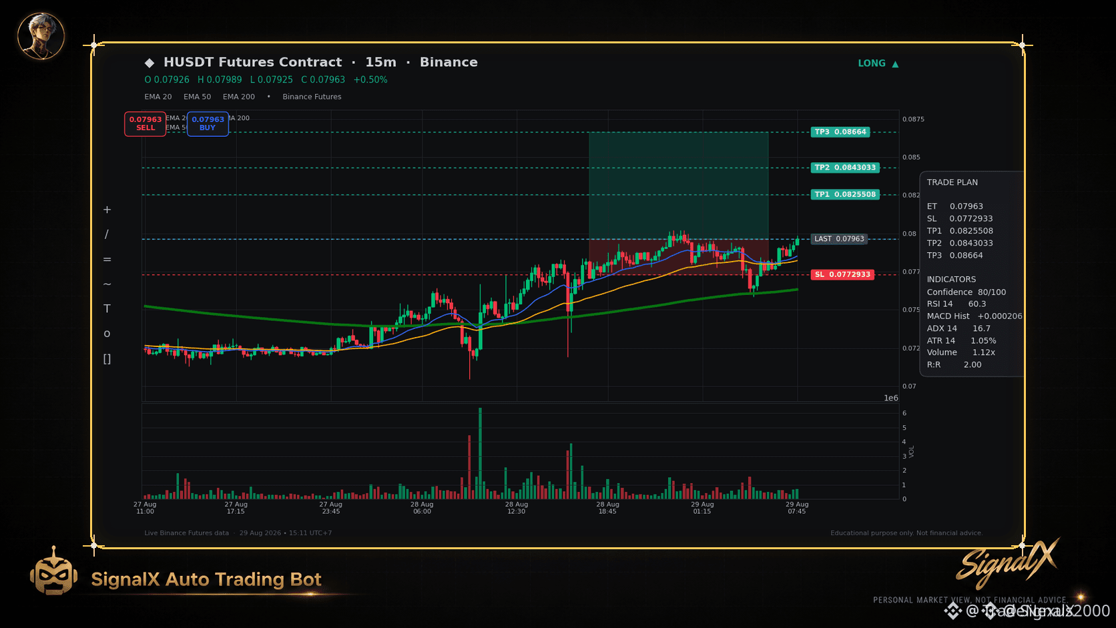This screenshot has height=628, width=1116.
Task: Click the Volume 1.12x indicator row
Action: [961, 352]
